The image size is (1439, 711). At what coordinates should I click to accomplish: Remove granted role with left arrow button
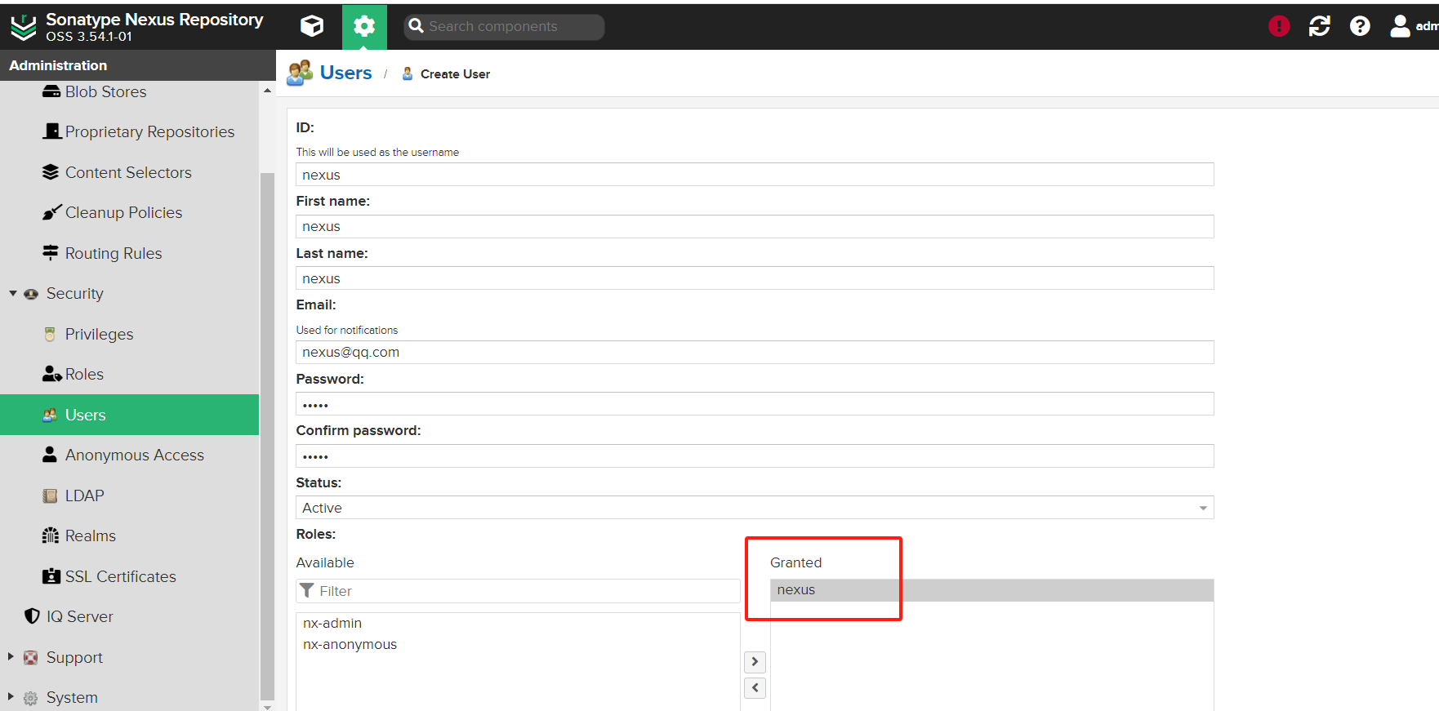coord(755,688)
